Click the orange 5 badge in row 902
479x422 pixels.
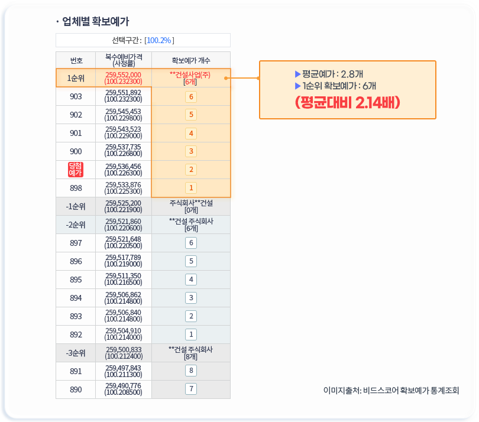pyautogui.click(x=191, y=115)
